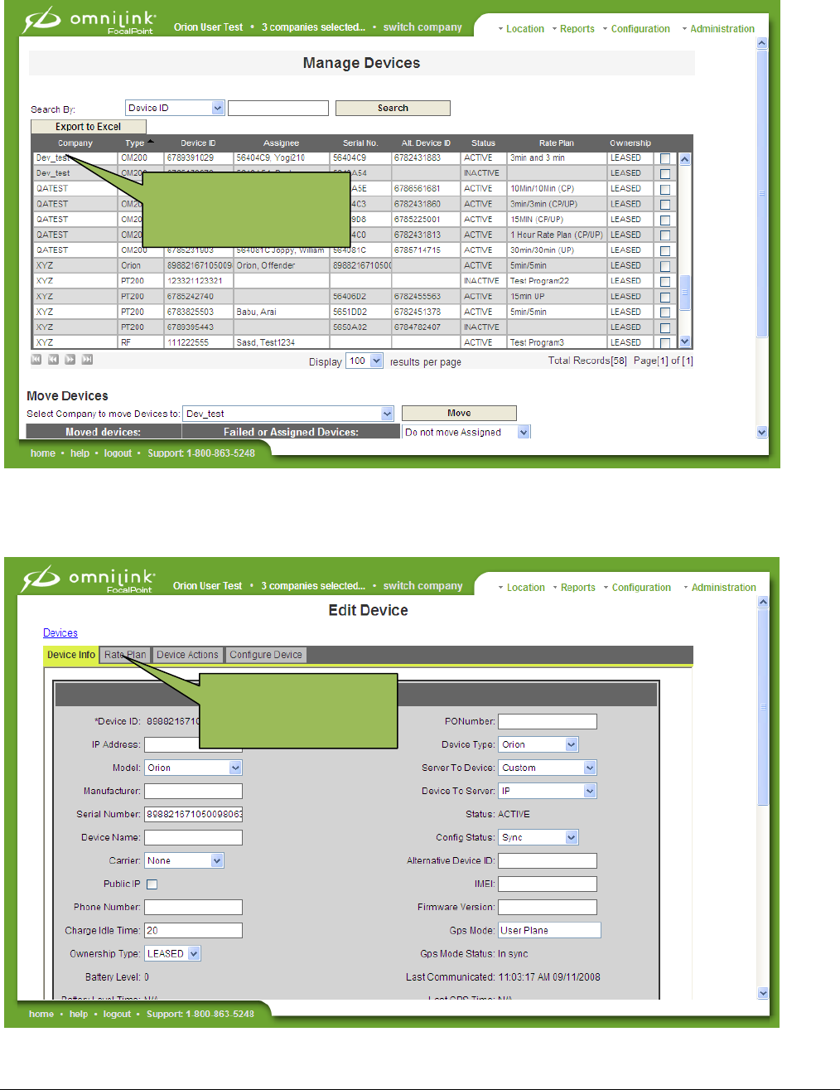Switch to the Device Info tab
Image resolution: width=840 pixels, height=1090 pixels.
[x=71, y=655]
